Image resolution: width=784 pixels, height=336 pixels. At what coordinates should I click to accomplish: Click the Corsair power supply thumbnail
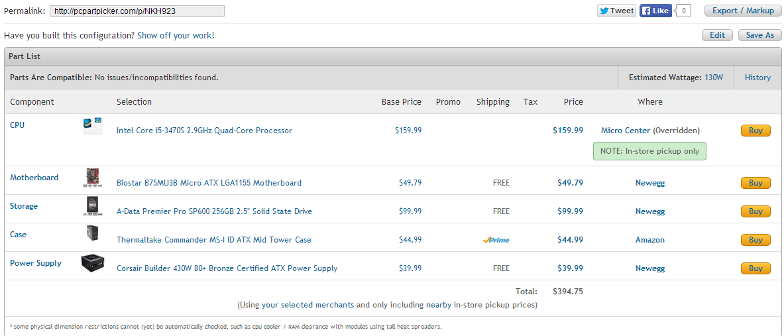[93, 262]
